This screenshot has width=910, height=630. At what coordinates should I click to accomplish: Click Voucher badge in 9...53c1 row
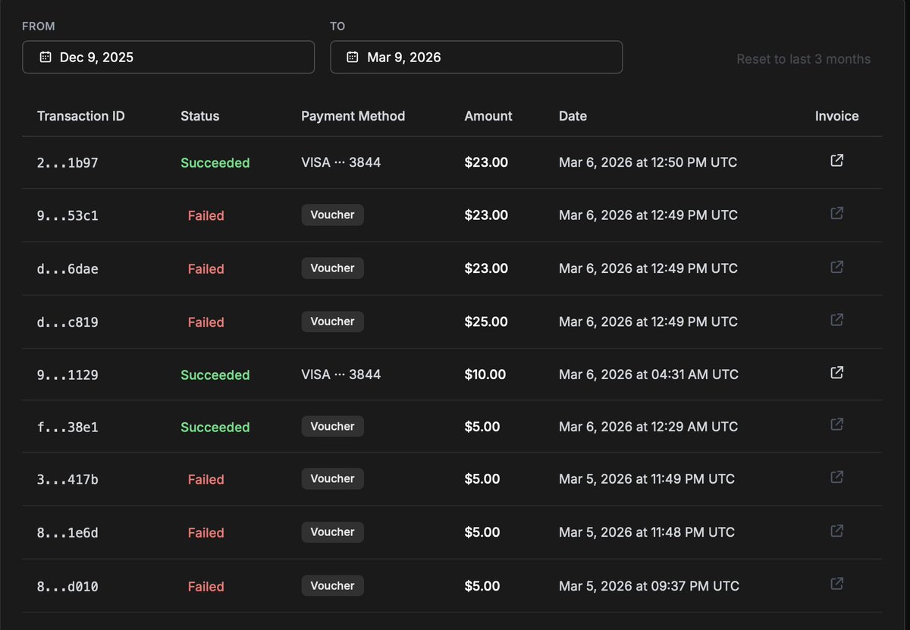pos(332,215)
